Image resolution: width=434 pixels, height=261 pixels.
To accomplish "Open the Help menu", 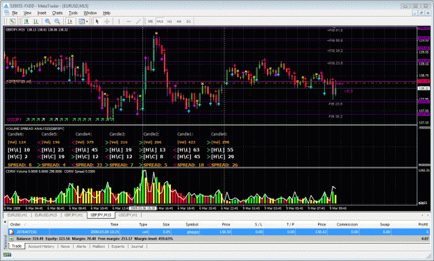I will [x=106, y=12].
